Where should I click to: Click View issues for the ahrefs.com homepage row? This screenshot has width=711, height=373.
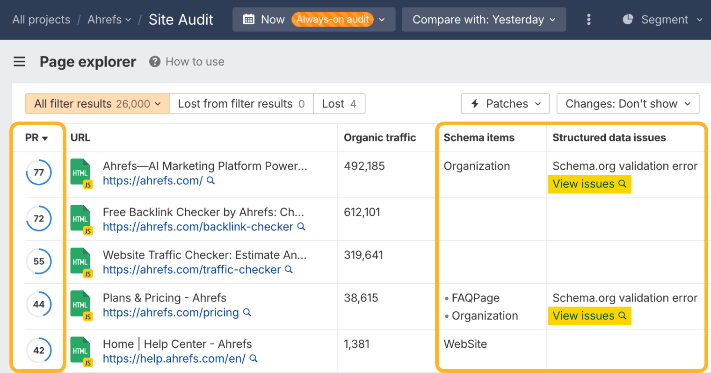pyautogui.click(x=589, y=184)
